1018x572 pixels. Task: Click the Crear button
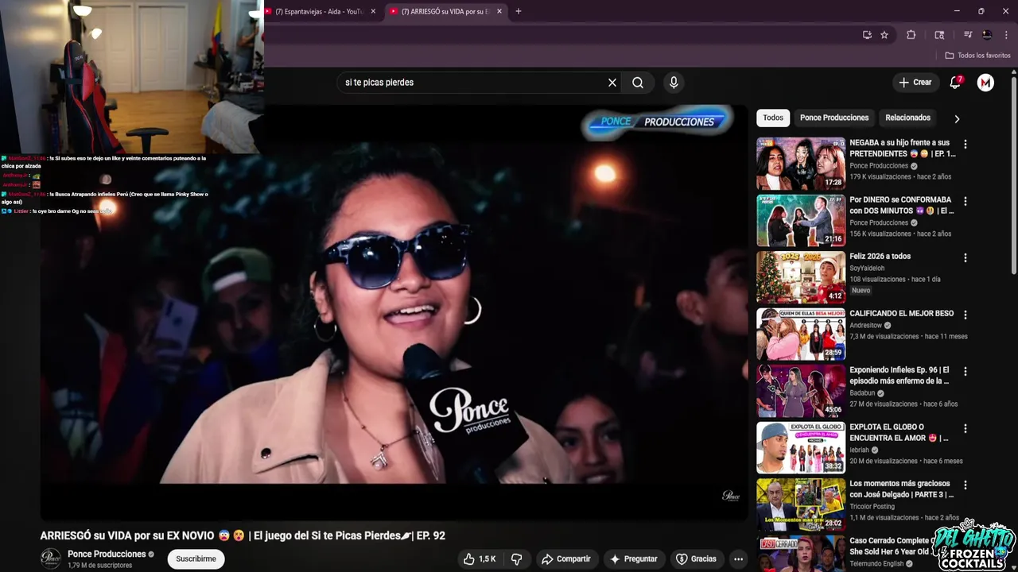[x=915, y=83]
